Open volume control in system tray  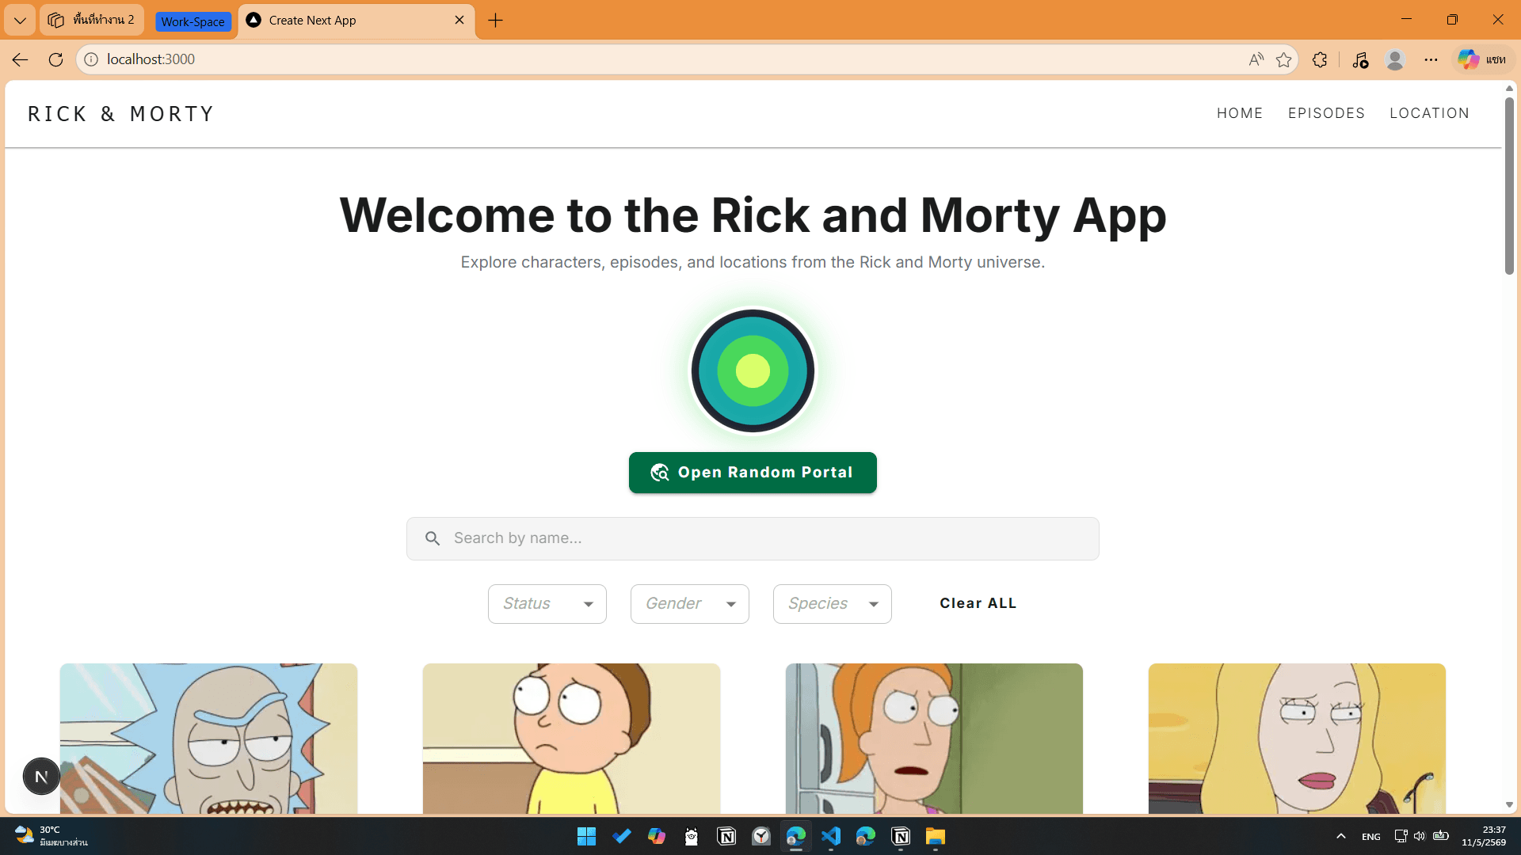click(x=1420, y=836)
